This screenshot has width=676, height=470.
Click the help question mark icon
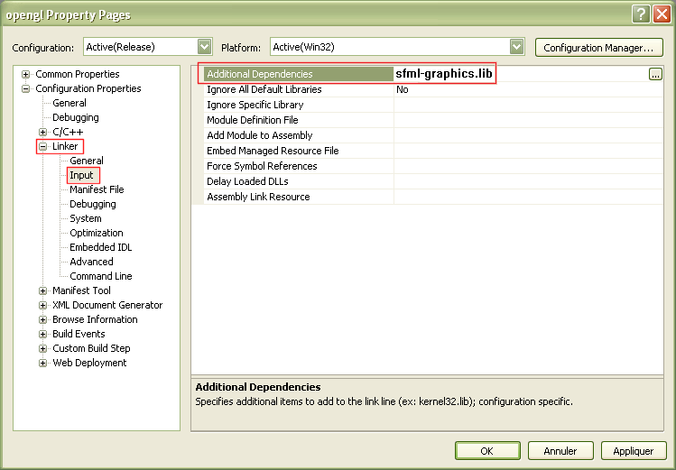point(640,14)
